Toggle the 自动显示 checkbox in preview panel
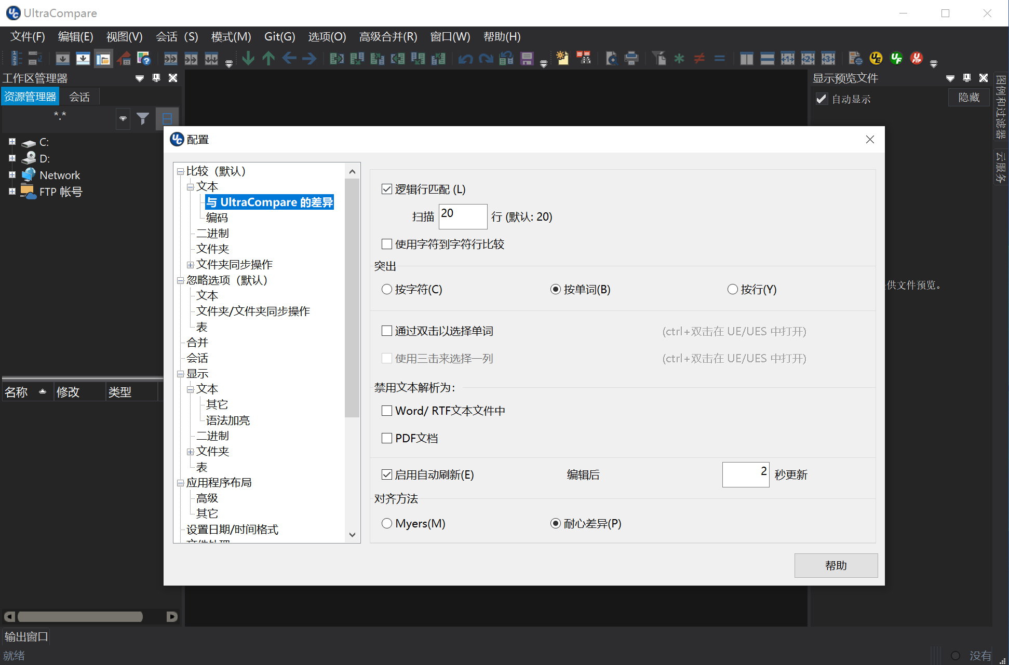Screen dimensions: 1009x665 822,99
